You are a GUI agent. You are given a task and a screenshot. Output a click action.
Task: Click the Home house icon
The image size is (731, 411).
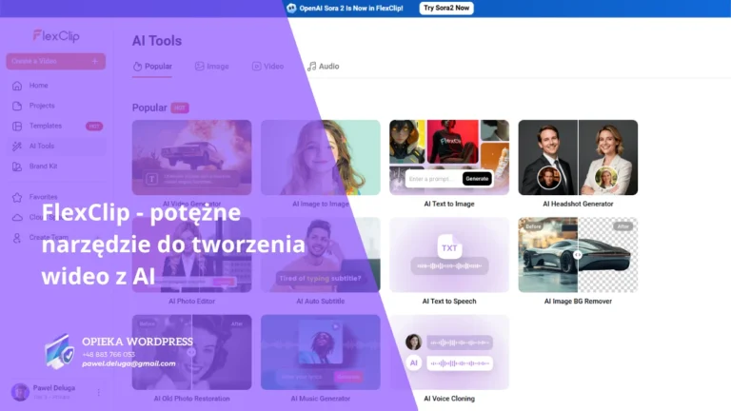click(17, 86)
